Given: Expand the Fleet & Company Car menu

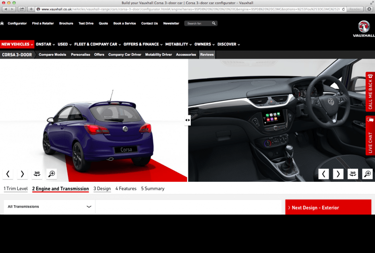Looking at the screenshot, I should click(x=97, y=44).
